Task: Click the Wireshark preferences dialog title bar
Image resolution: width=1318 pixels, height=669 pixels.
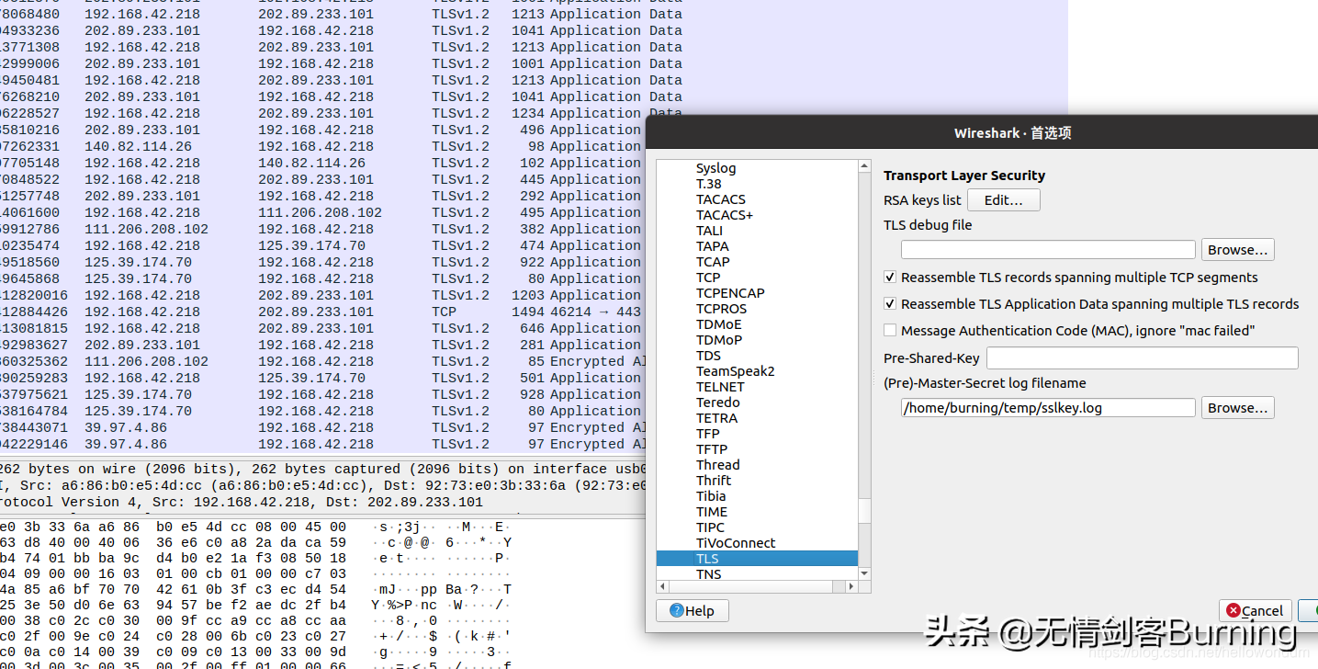Action: [x=982, y=132]
